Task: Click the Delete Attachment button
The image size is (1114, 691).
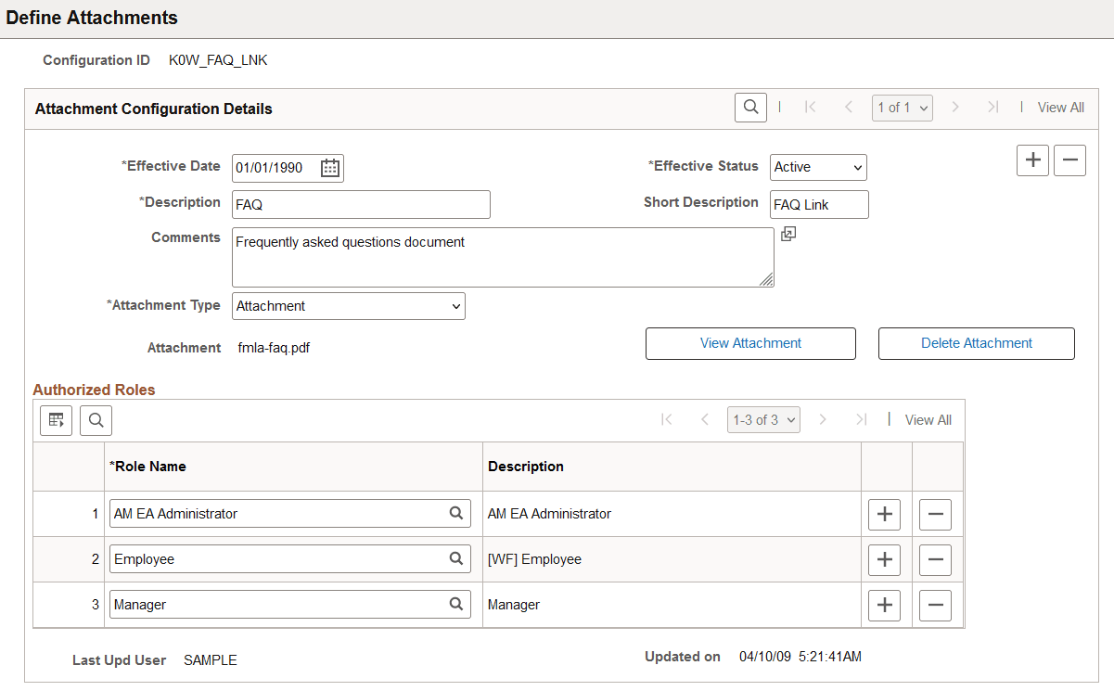Action: [x=976, y=343]
